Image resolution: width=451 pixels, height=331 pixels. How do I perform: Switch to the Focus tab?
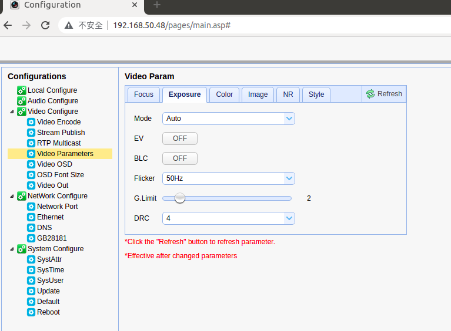[143, 94]
